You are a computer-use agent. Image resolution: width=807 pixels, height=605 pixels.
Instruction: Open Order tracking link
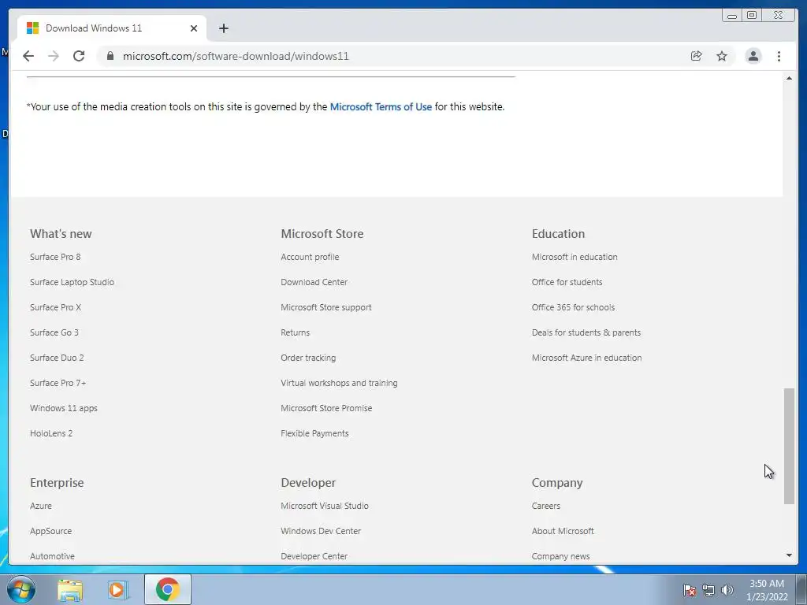click(308, 358)
